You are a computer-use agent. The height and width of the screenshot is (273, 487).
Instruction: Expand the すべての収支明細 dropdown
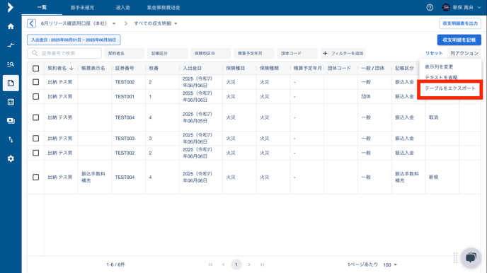tap(176, 23)
